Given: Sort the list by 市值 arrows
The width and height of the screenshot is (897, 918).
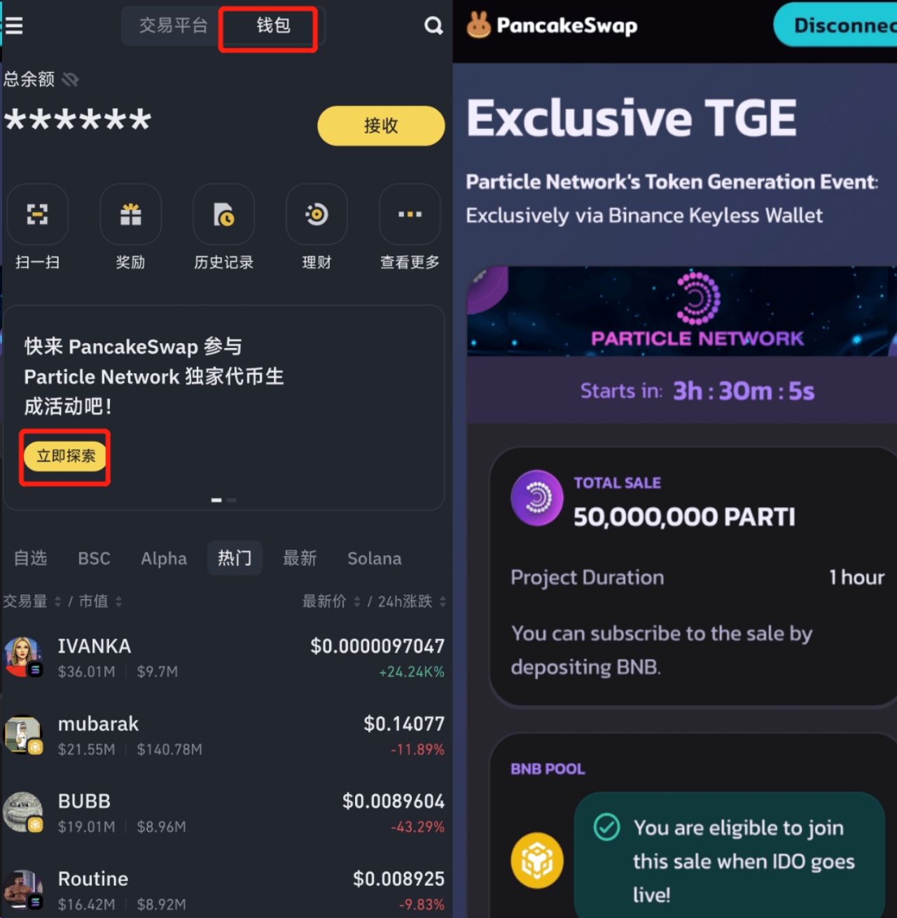Looking at the screenshot, I should pos(118,601).
